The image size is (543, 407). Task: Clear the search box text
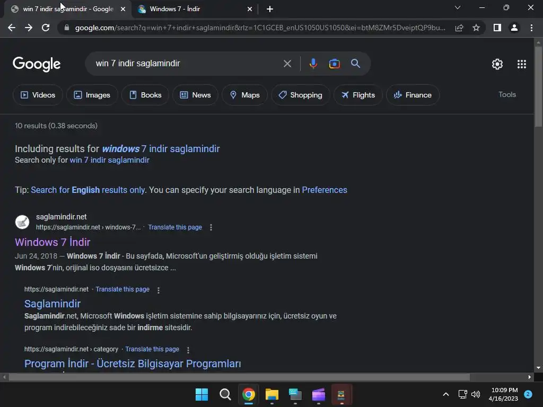coord(287,64)
